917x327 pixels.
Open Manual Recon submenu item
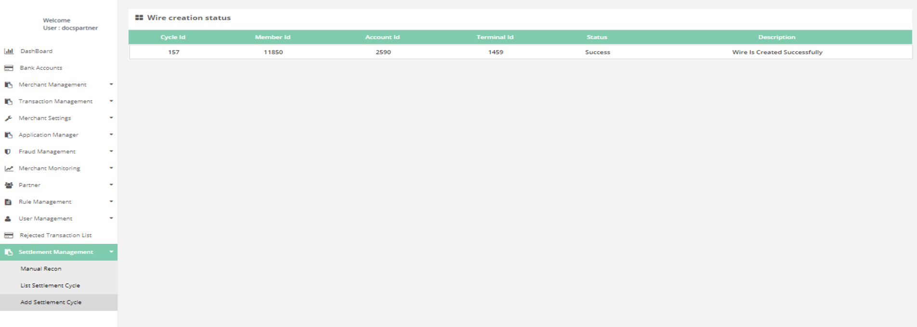[x=41, y=269]
